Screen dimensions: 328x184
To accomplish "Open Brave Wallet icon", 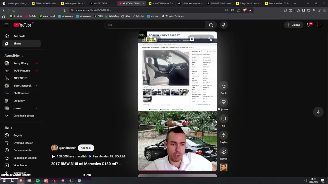I will pyautogui.click(x=309, y=10).
